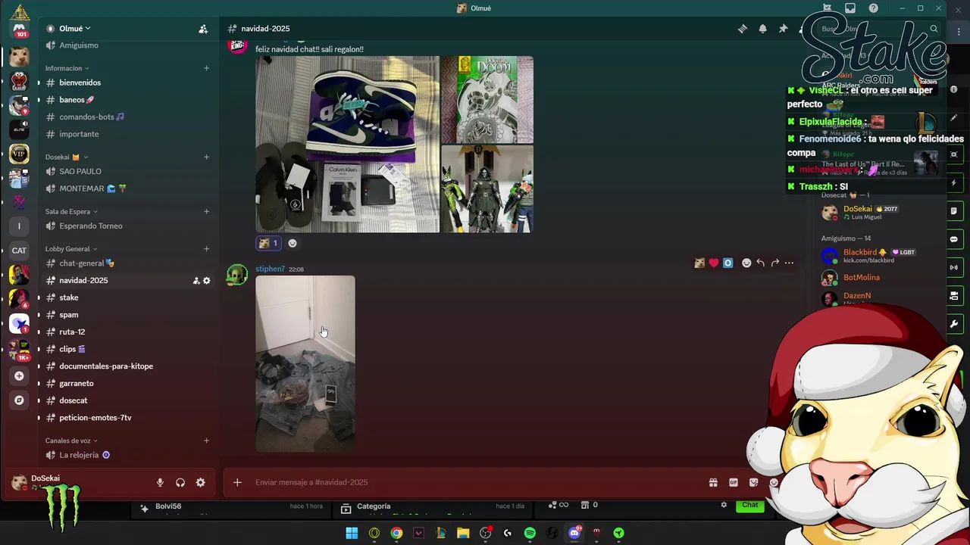970x545 pixels.
Task: Show pinned messages pin icon
Action: pyautogui.click(x=782, y=29)
